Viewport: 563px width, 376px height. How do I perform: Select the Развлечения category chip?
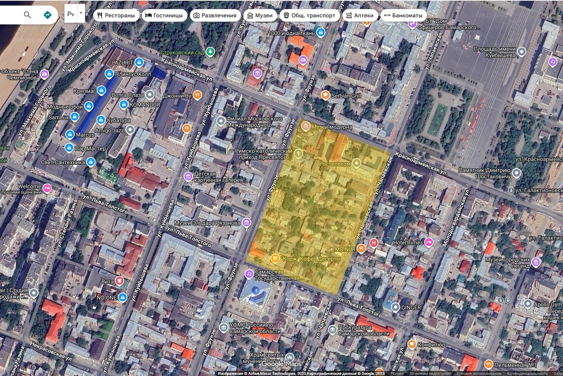click(215, 15)
